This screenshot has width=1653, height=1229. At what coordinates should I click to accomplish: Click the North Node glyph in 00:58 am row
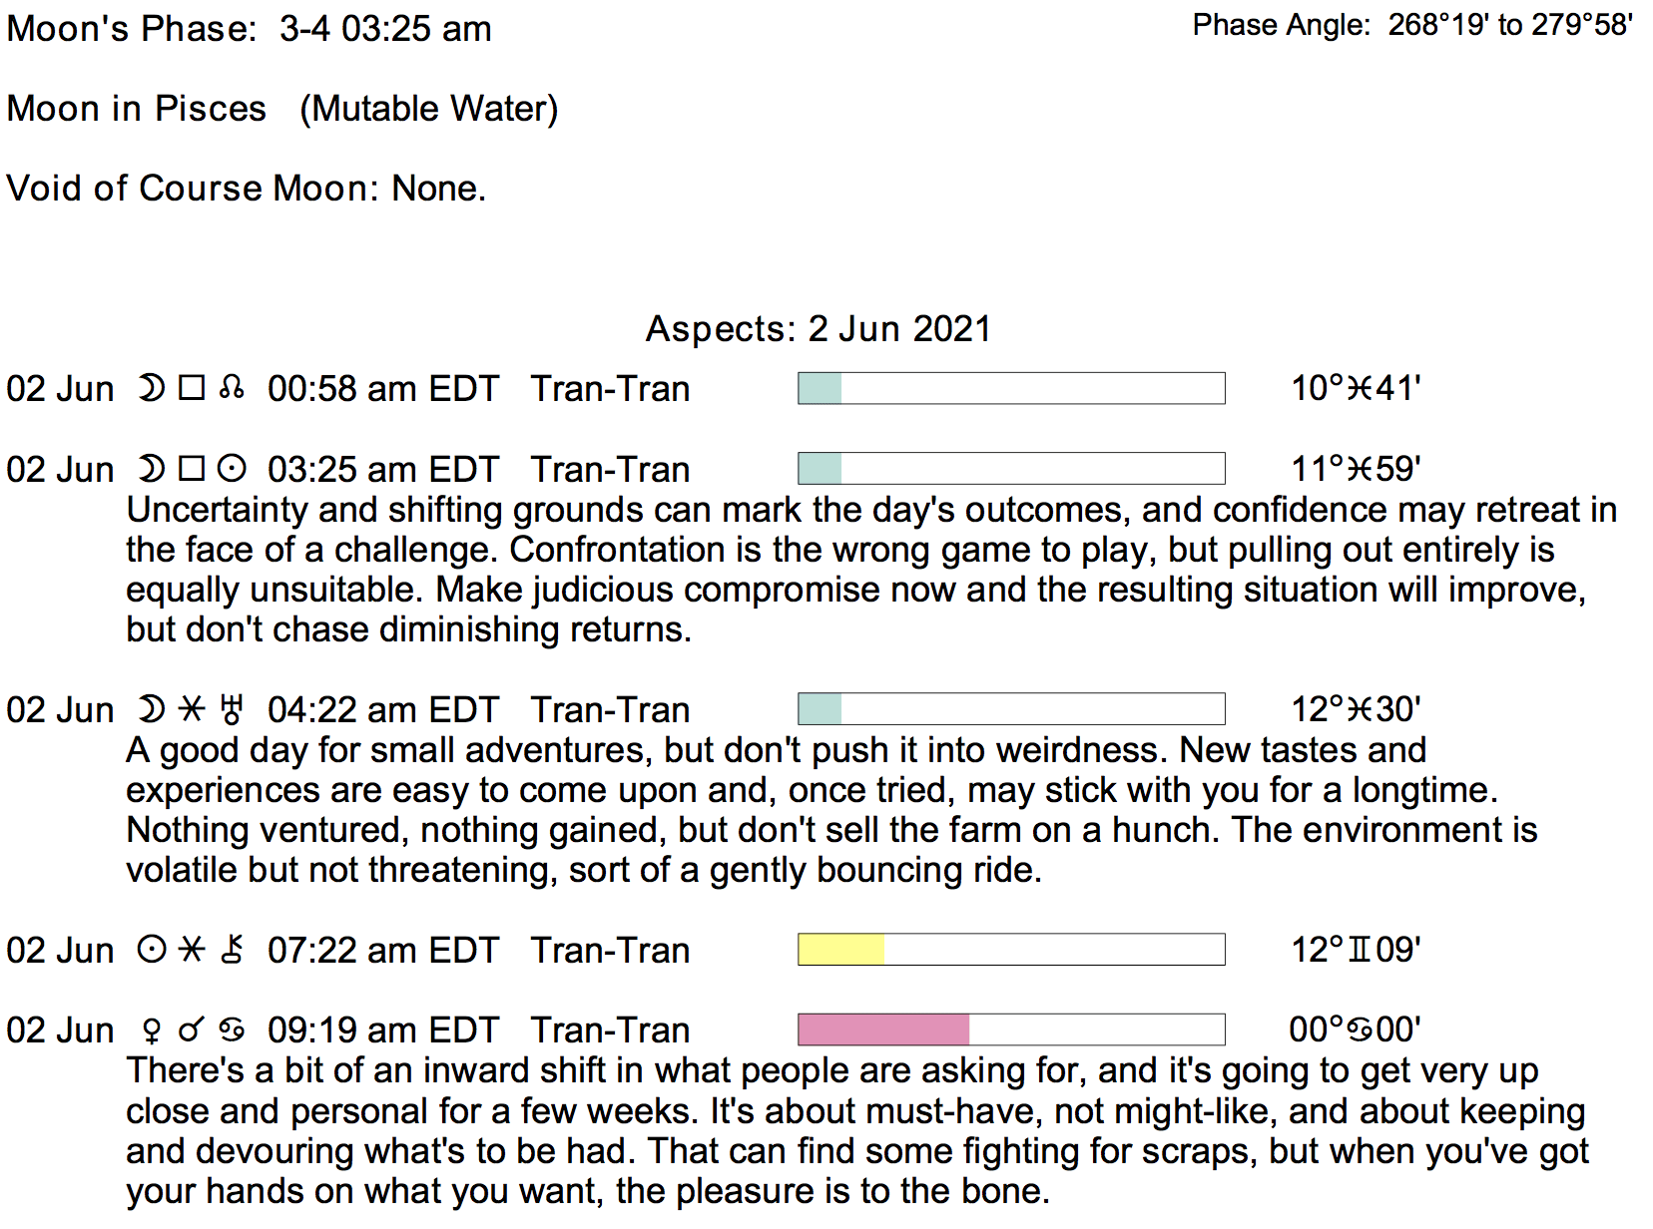pos(232,388)
